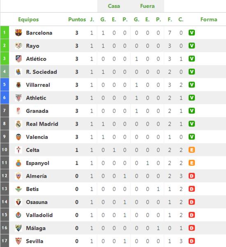Select the Atlético club badge

point(18,59)
